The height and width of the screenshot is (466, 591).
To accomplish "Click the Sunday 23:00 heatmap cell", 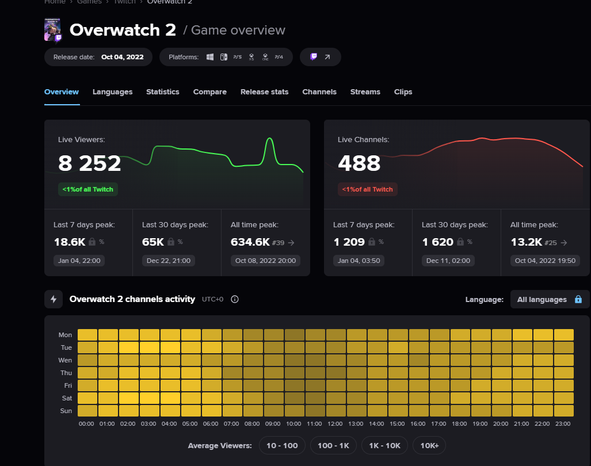I will [x=564, y=411].
